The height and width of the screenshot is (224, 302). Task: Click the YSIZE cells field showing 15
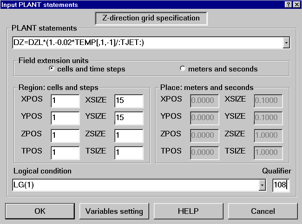(129, 118)
